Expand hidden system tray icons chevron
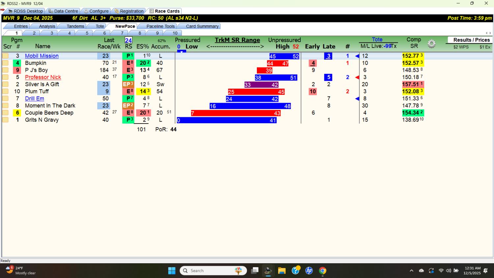The width and height of the screenshot is (494, 278). tap(411, 271)
